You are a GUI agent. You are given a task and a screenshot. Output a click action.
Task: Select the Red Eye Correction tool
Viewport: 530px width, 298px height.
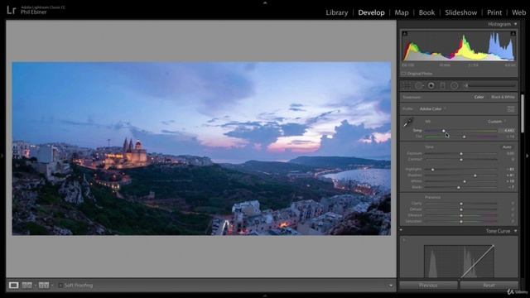coord(431,86)
